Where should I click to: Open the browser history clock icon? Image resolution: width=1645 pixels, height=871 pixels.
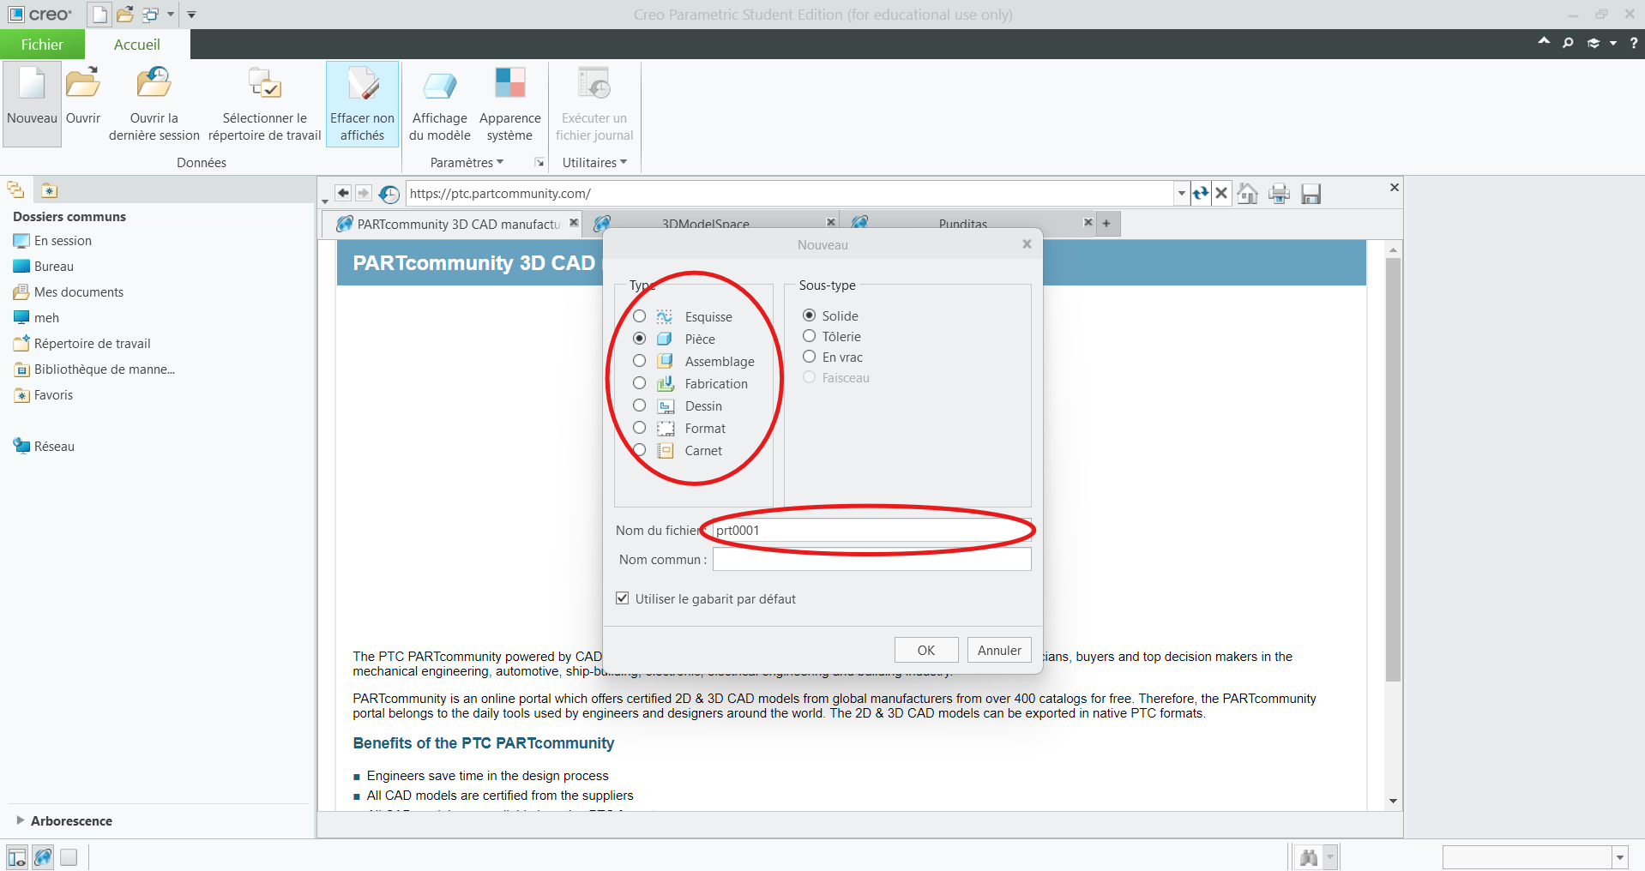tap(389, 195)
